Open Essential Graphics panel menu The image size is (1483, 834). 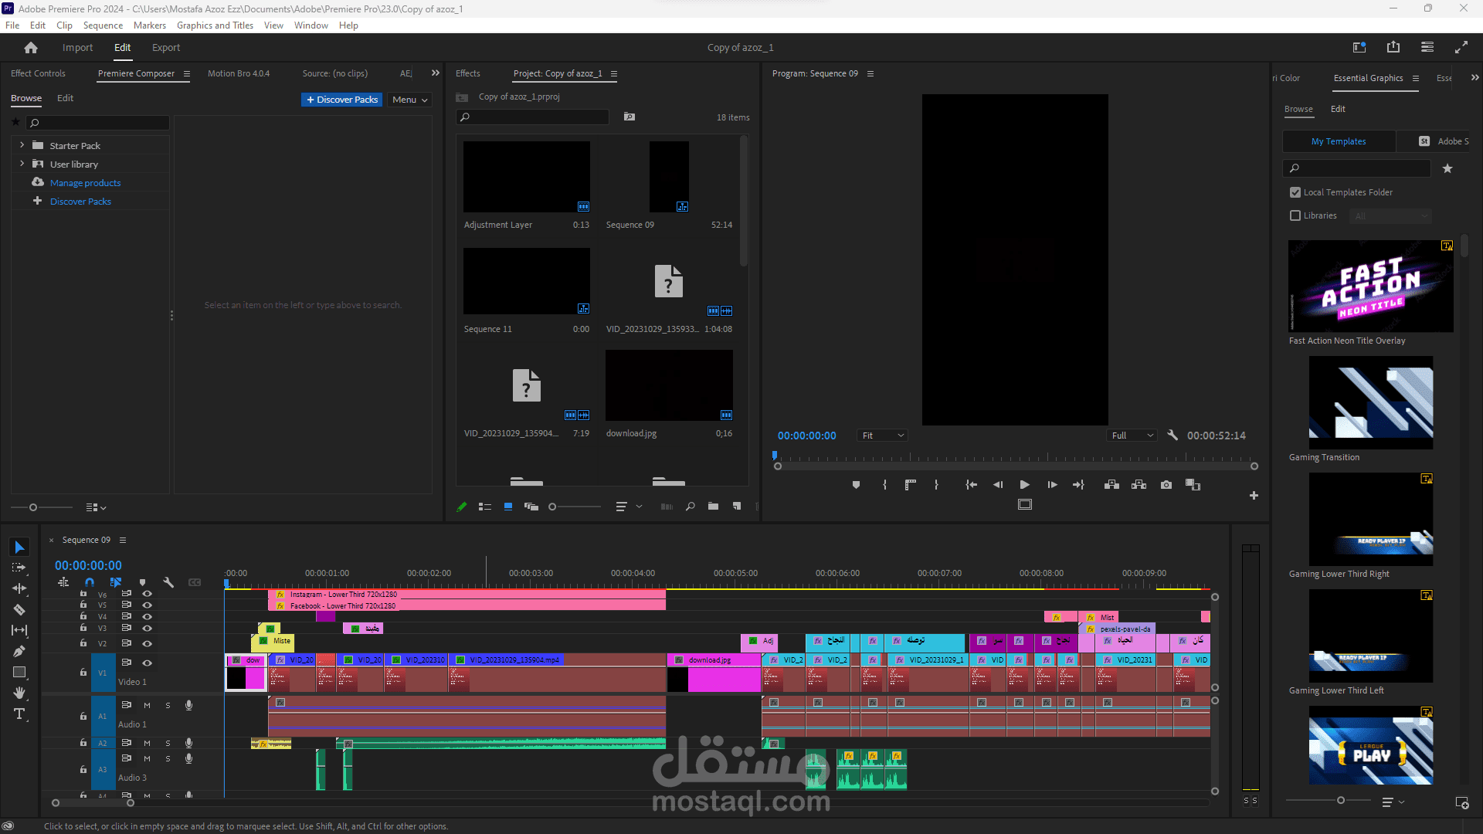(x=1416, y=78)
